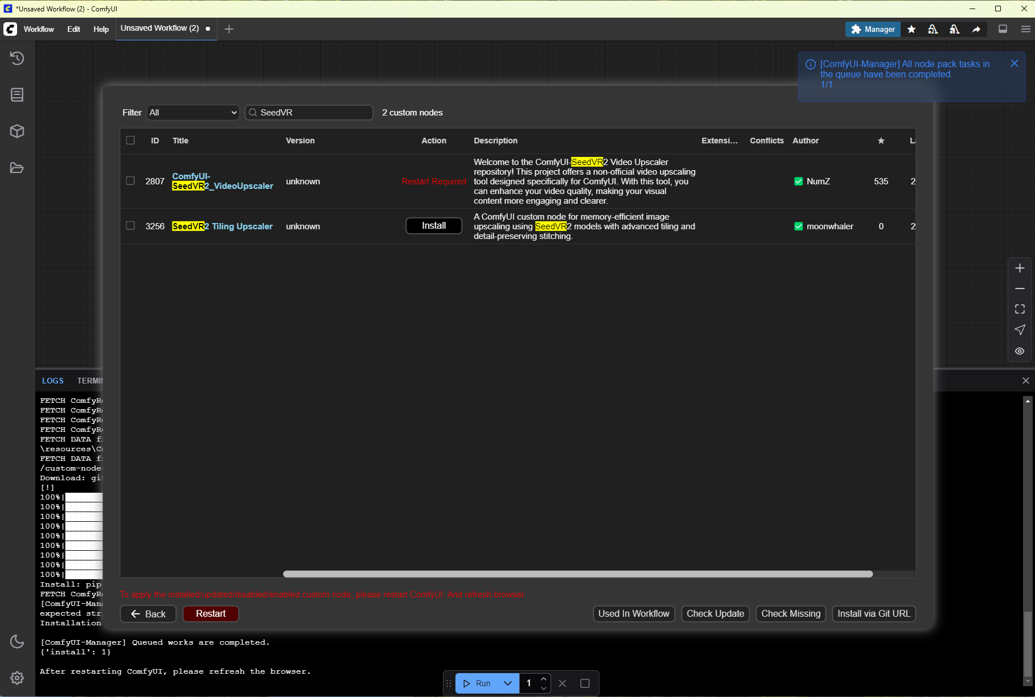Open the model library cube icon
The height and width of the screenshot is (697, 1035).
click(x=17, y=131)
